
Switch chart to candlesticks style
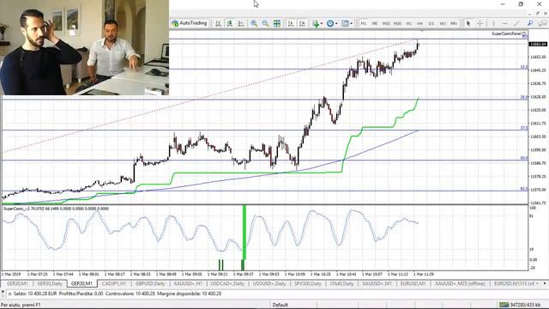tap(230, 23)
